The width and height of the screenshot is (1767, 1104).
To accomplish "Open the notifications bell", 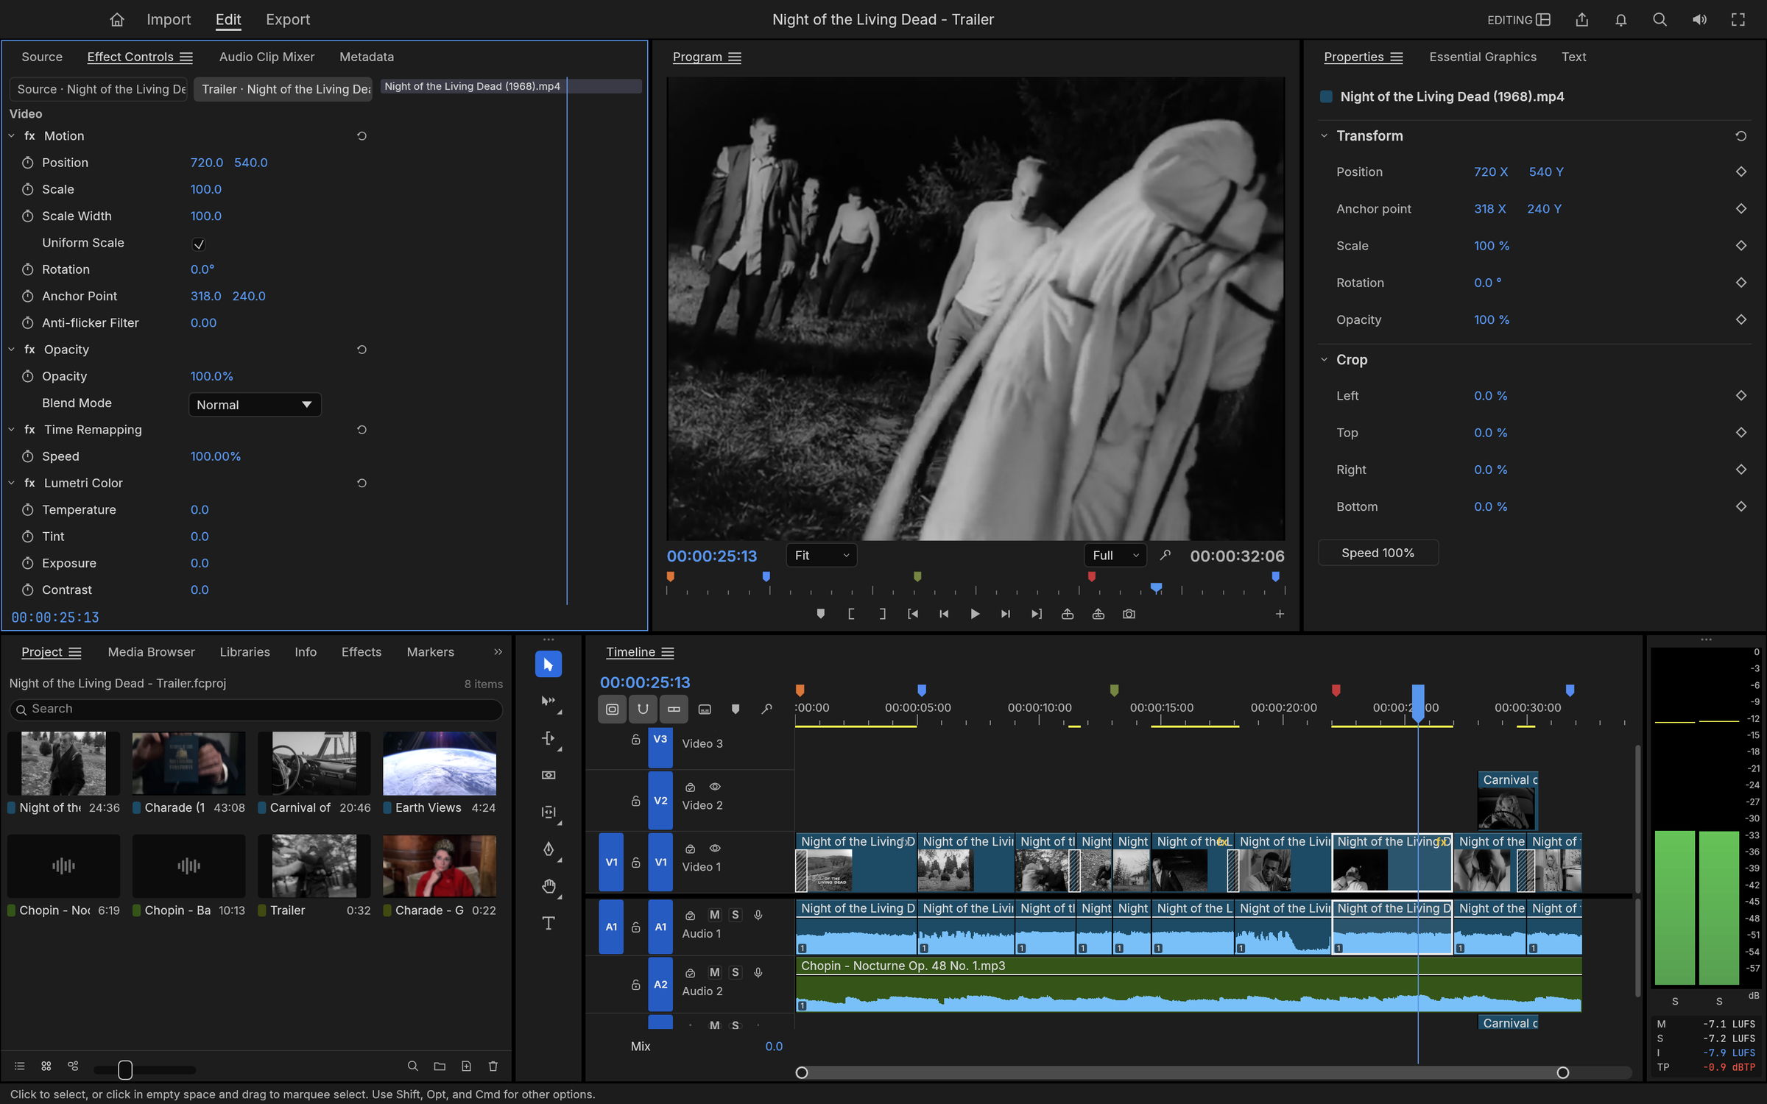I will (1620, 20).
